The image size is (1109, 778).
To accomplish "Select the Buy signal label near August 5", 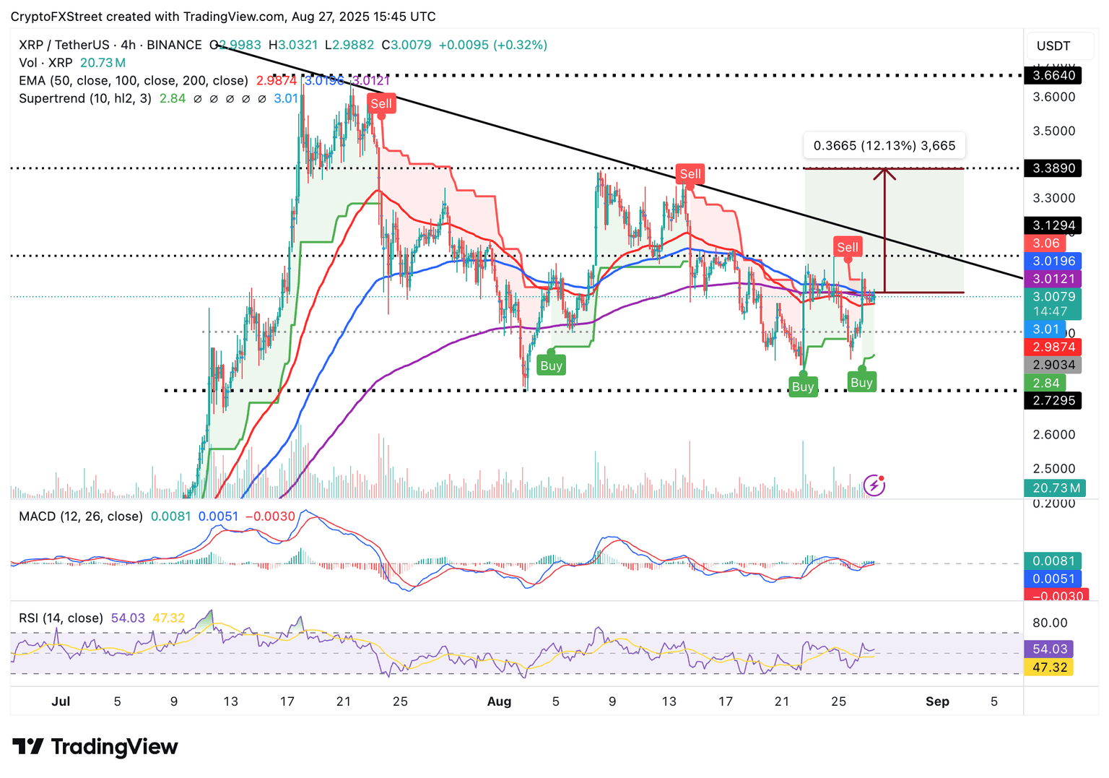I will [x=551, y=366].
